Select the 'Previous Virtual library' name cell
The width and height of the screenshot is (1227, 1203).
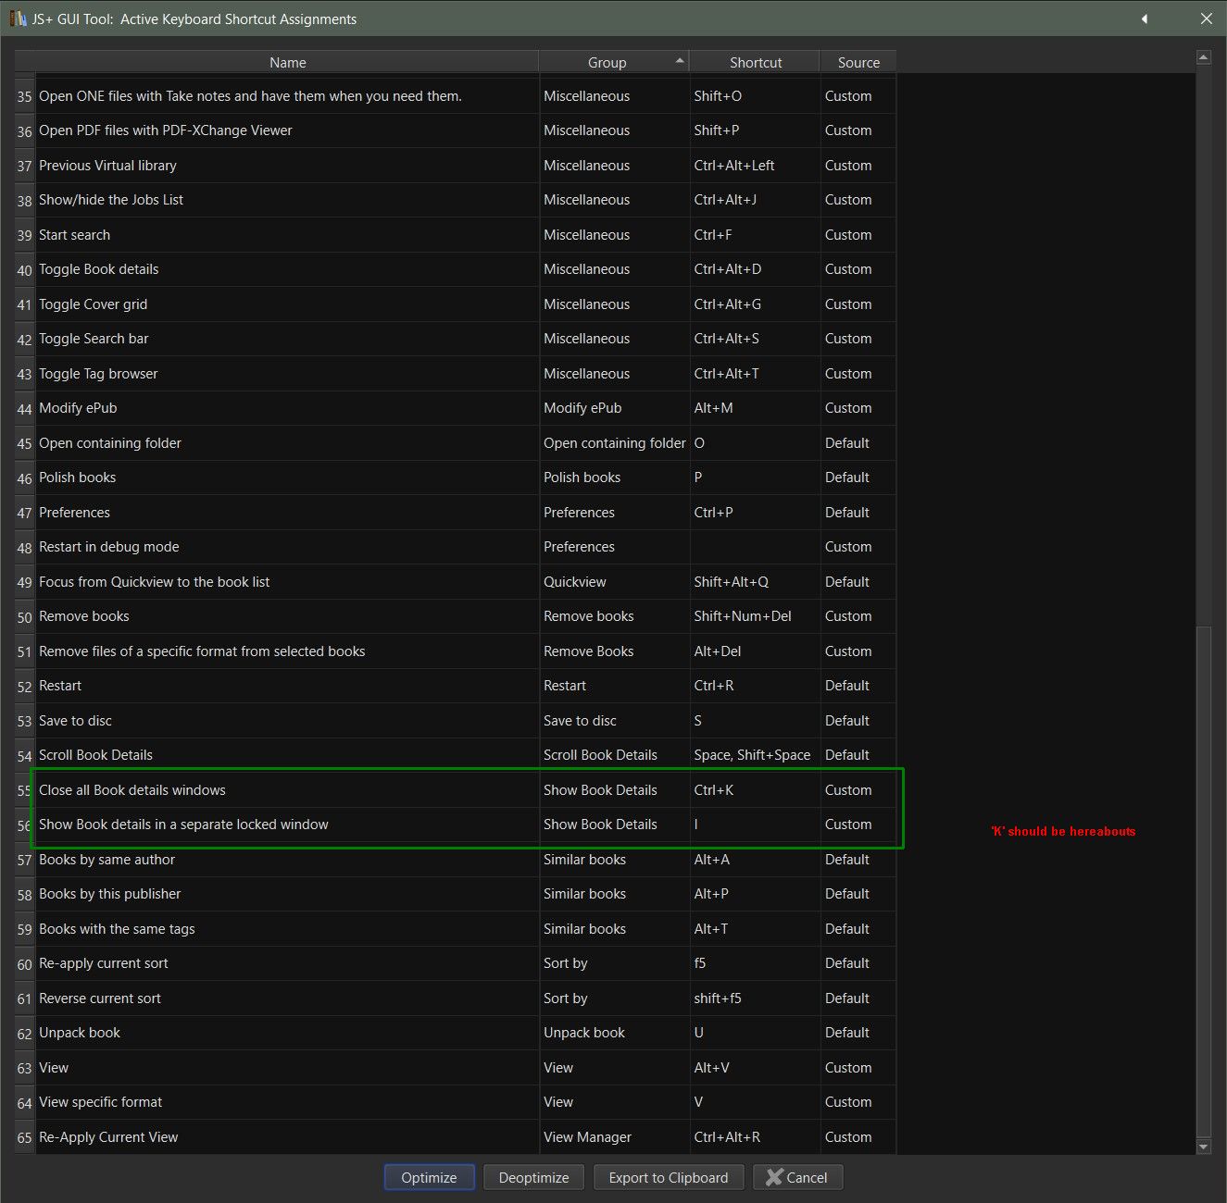pos(287,166)
